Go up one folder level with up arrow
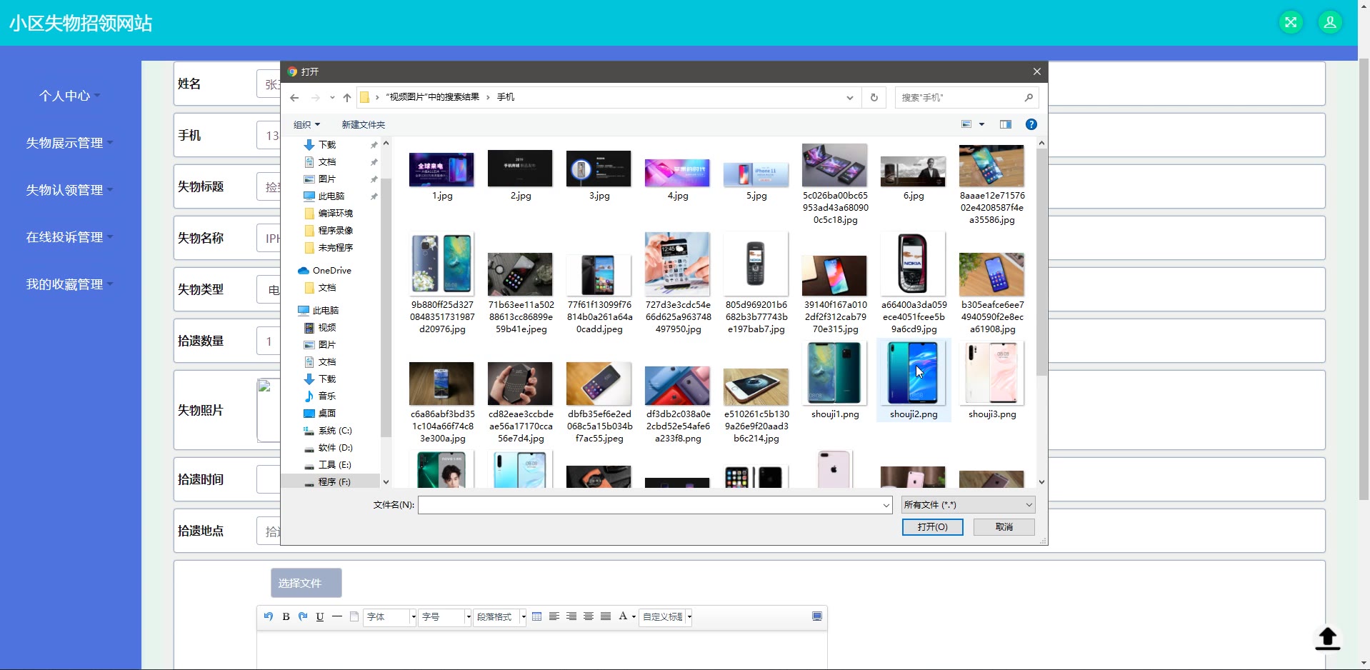 pos(347,97)
